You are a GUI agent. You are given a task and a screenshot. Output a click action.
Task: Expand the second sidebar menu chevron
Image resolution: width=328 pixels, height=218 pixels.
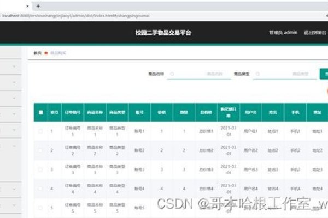(14, 82)
